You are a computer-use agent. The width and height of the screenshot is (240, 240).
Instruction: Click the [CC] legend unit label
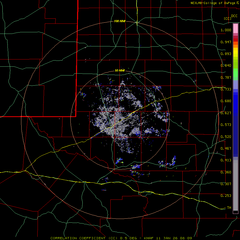click(x=228, y=18)
